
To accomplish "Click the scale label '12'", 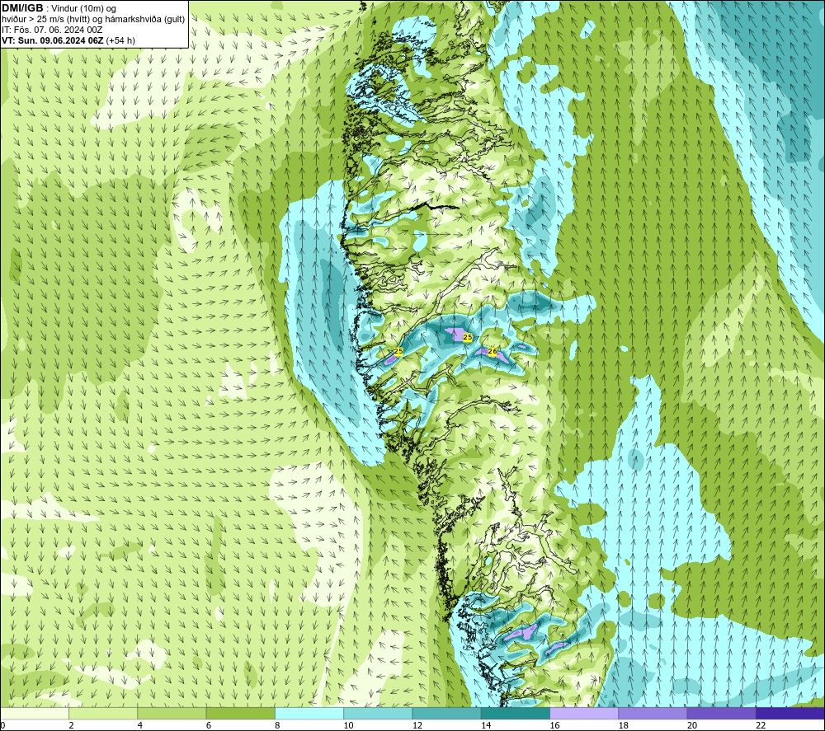I will click(417, 726).
